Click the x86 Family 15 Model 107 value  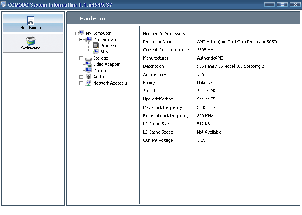pos(230,66)
